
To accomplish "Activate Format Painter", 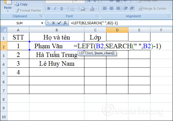I will click(x=28, y=10).
